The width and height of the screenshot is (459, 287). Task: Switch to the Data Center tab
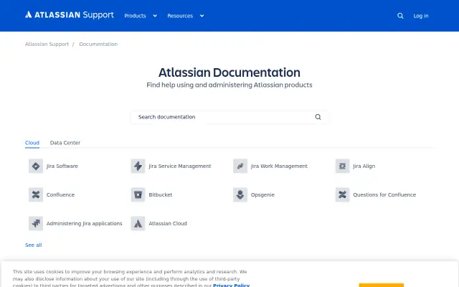pyautogui.click(x=65, y=143)
